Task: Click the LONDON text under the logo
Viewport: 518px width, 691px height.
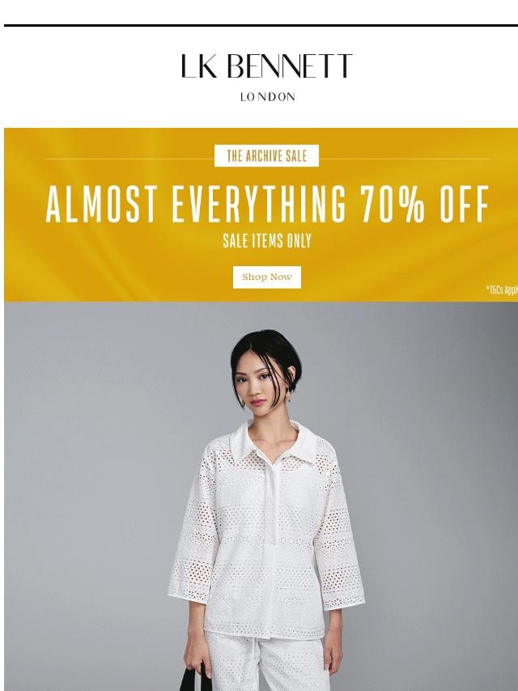Action: point(268,97)
